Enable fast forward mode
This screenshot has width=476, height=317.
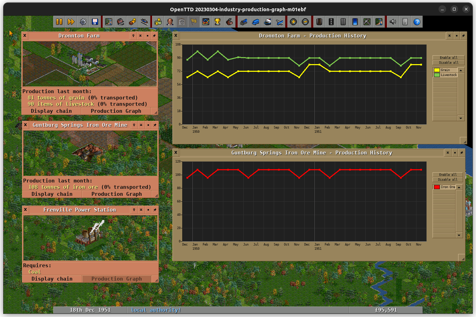coord(71,21)
